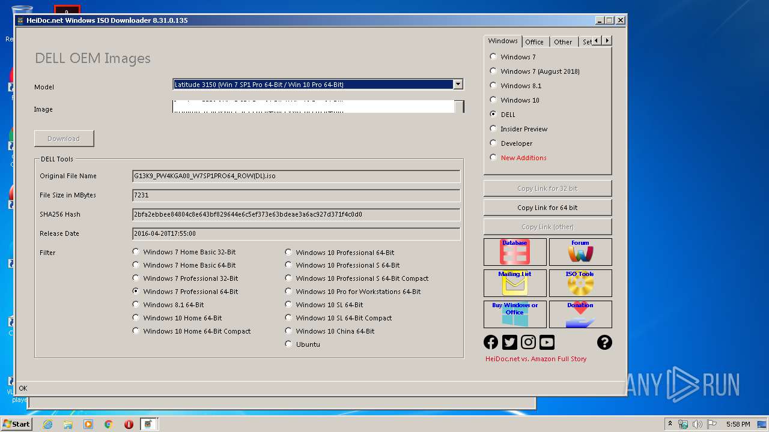Open Buy Windows or Office icon button

coord(515,314)
